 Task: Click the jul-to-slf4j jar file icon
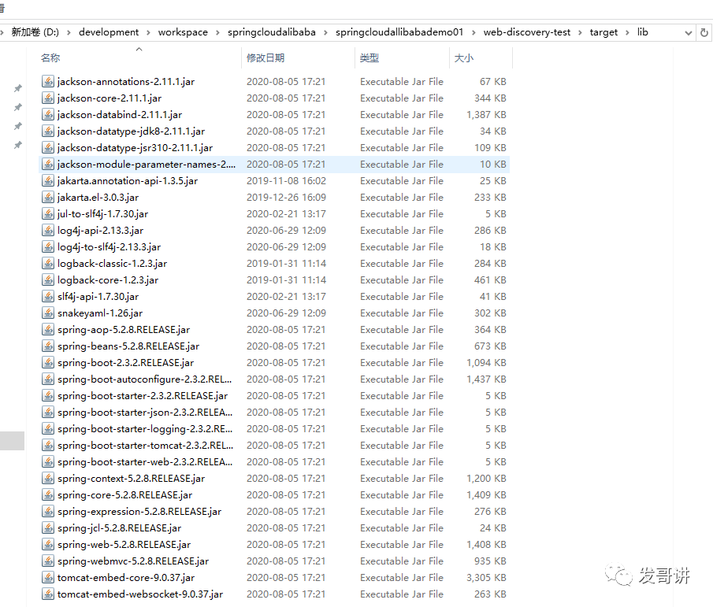tap(48, 214)
